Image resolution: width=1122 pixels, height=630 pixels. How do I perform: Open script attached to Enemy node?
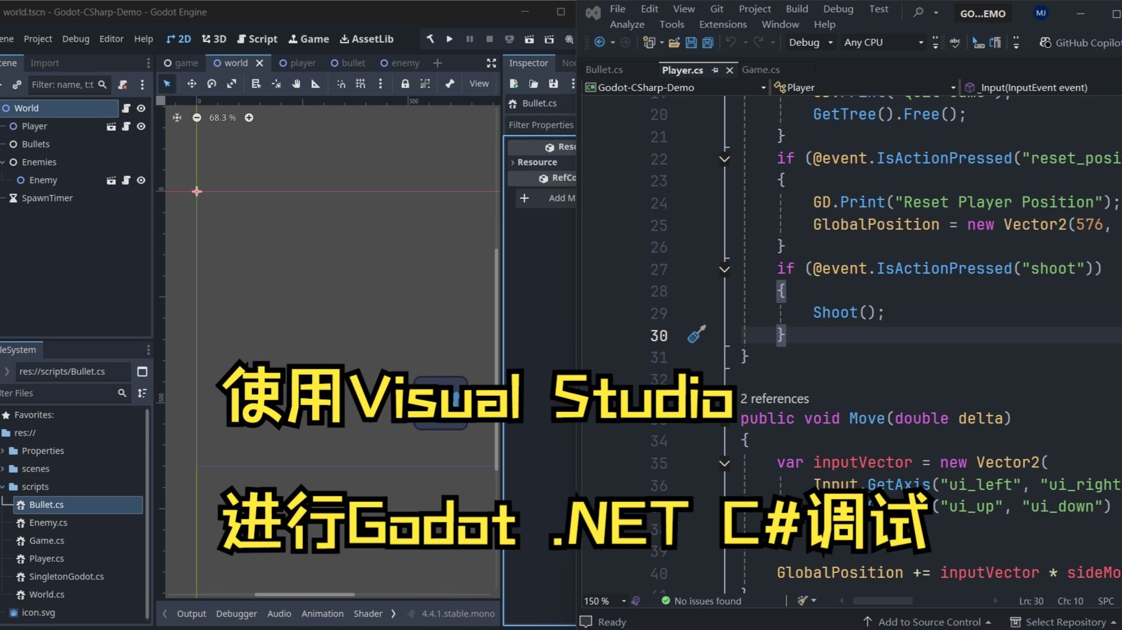pos(127,180)
